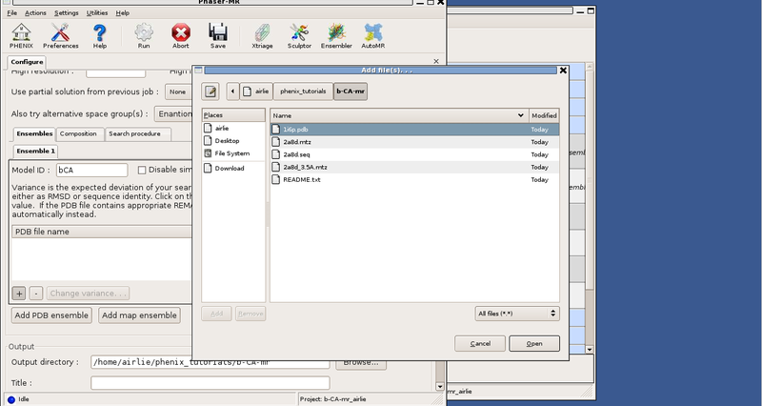
Task: Open the Sculptor tool
Action: pyautogui.click(x=299, y=35)
